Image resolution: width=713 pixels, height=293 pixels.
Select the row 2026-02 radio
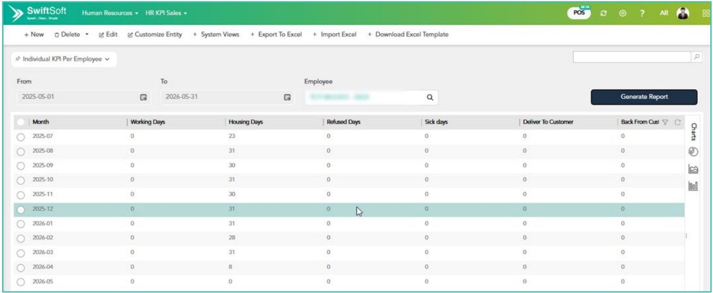pos(21,238)
